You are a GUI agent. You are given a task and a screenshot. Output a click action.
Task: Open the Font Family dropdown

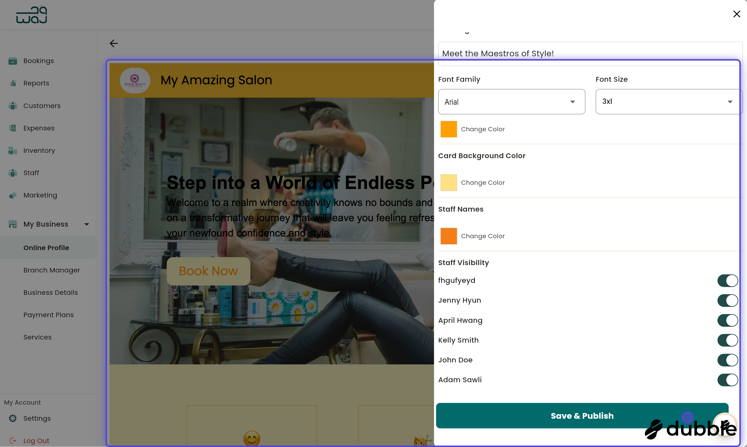(x=511, y=102)
